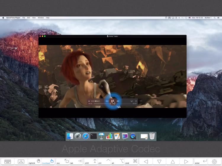Click the QuickTime Player Dock icon
This screenshot has width=222, height=166.
point(133,136)
